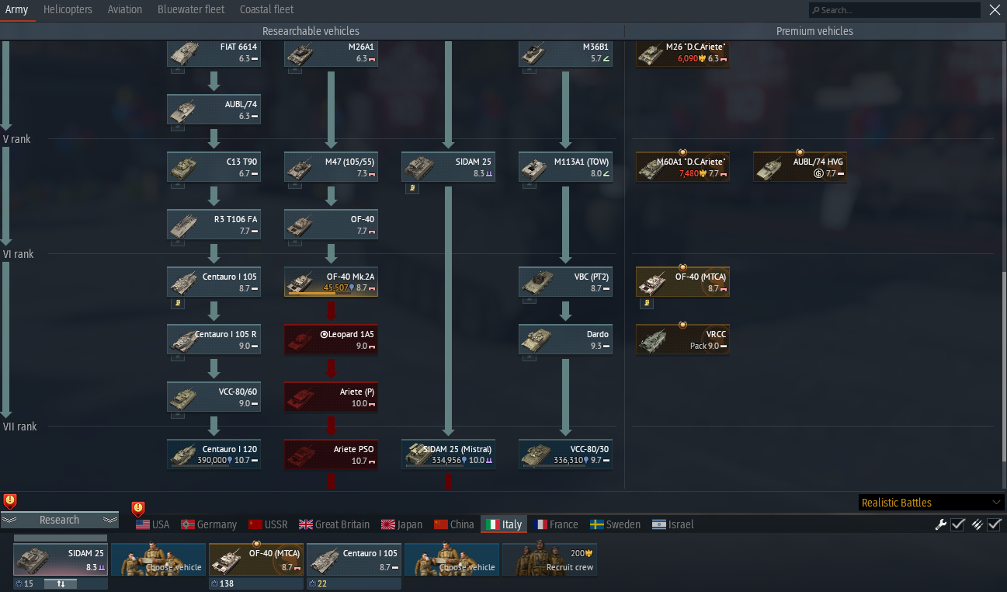The image size is (1007, 592).
Task: Collapse the Research panel header
Action: tap(60, 520)
